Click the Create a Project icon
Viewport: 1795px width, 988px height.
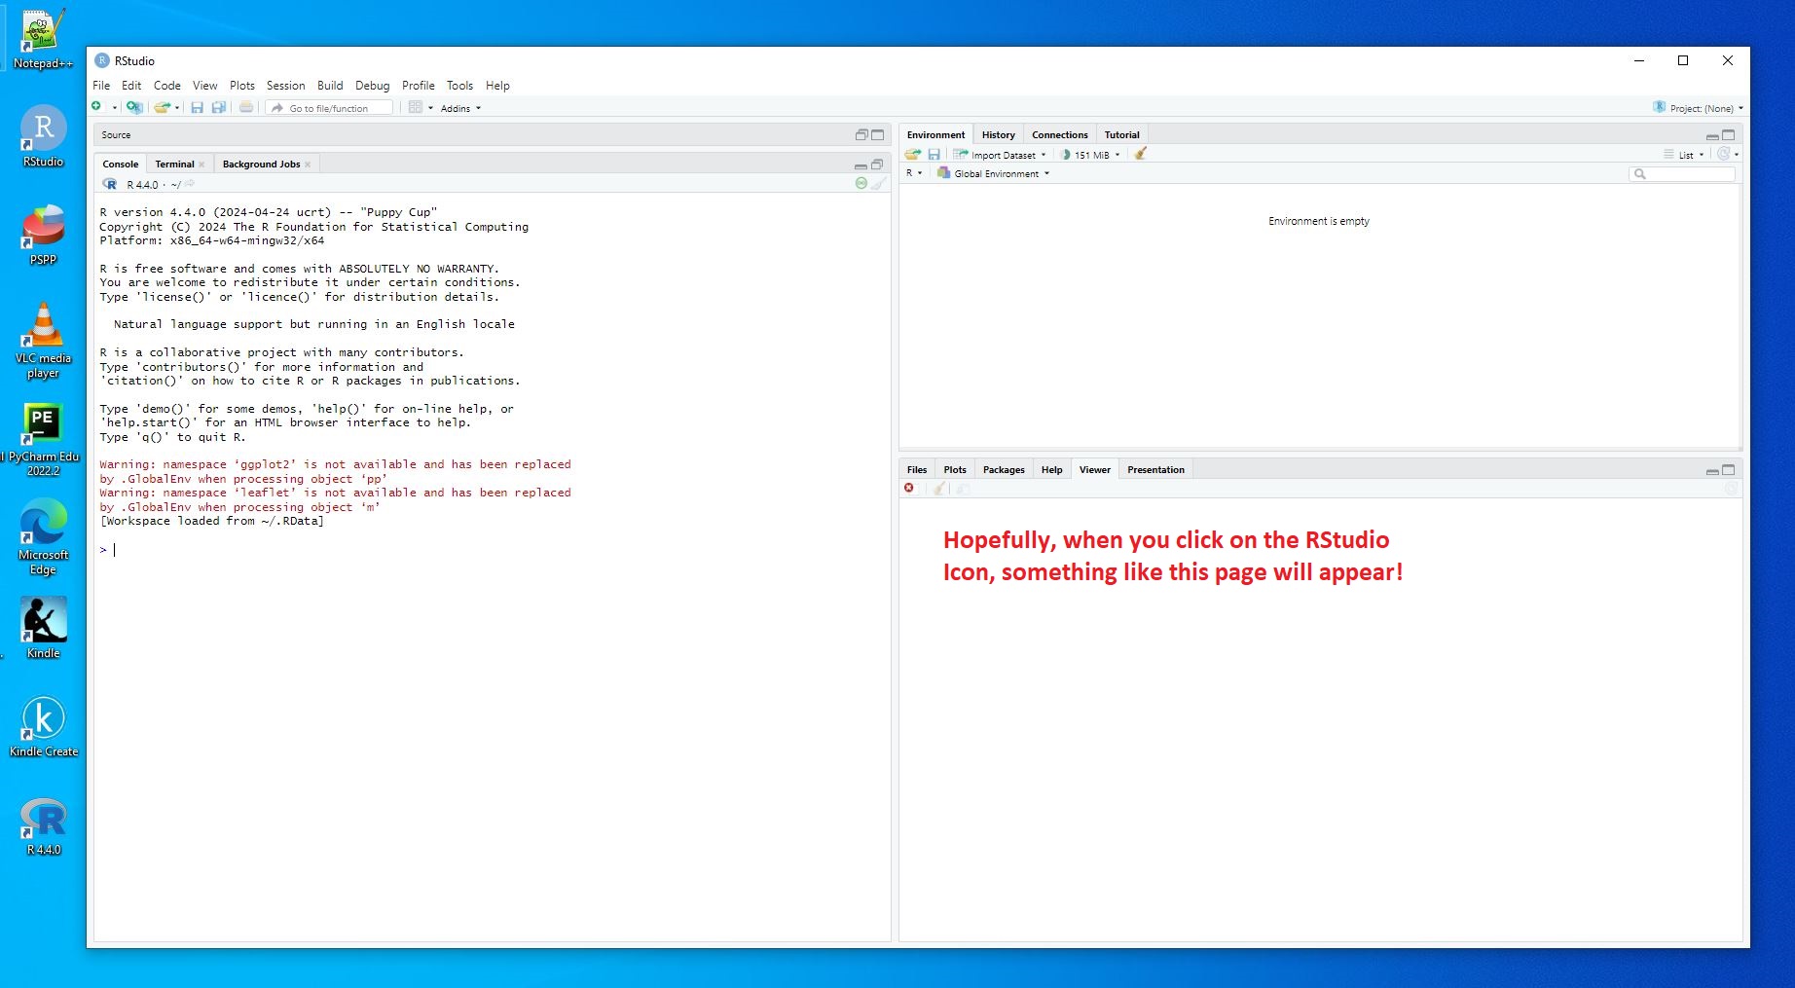point(134,107)
